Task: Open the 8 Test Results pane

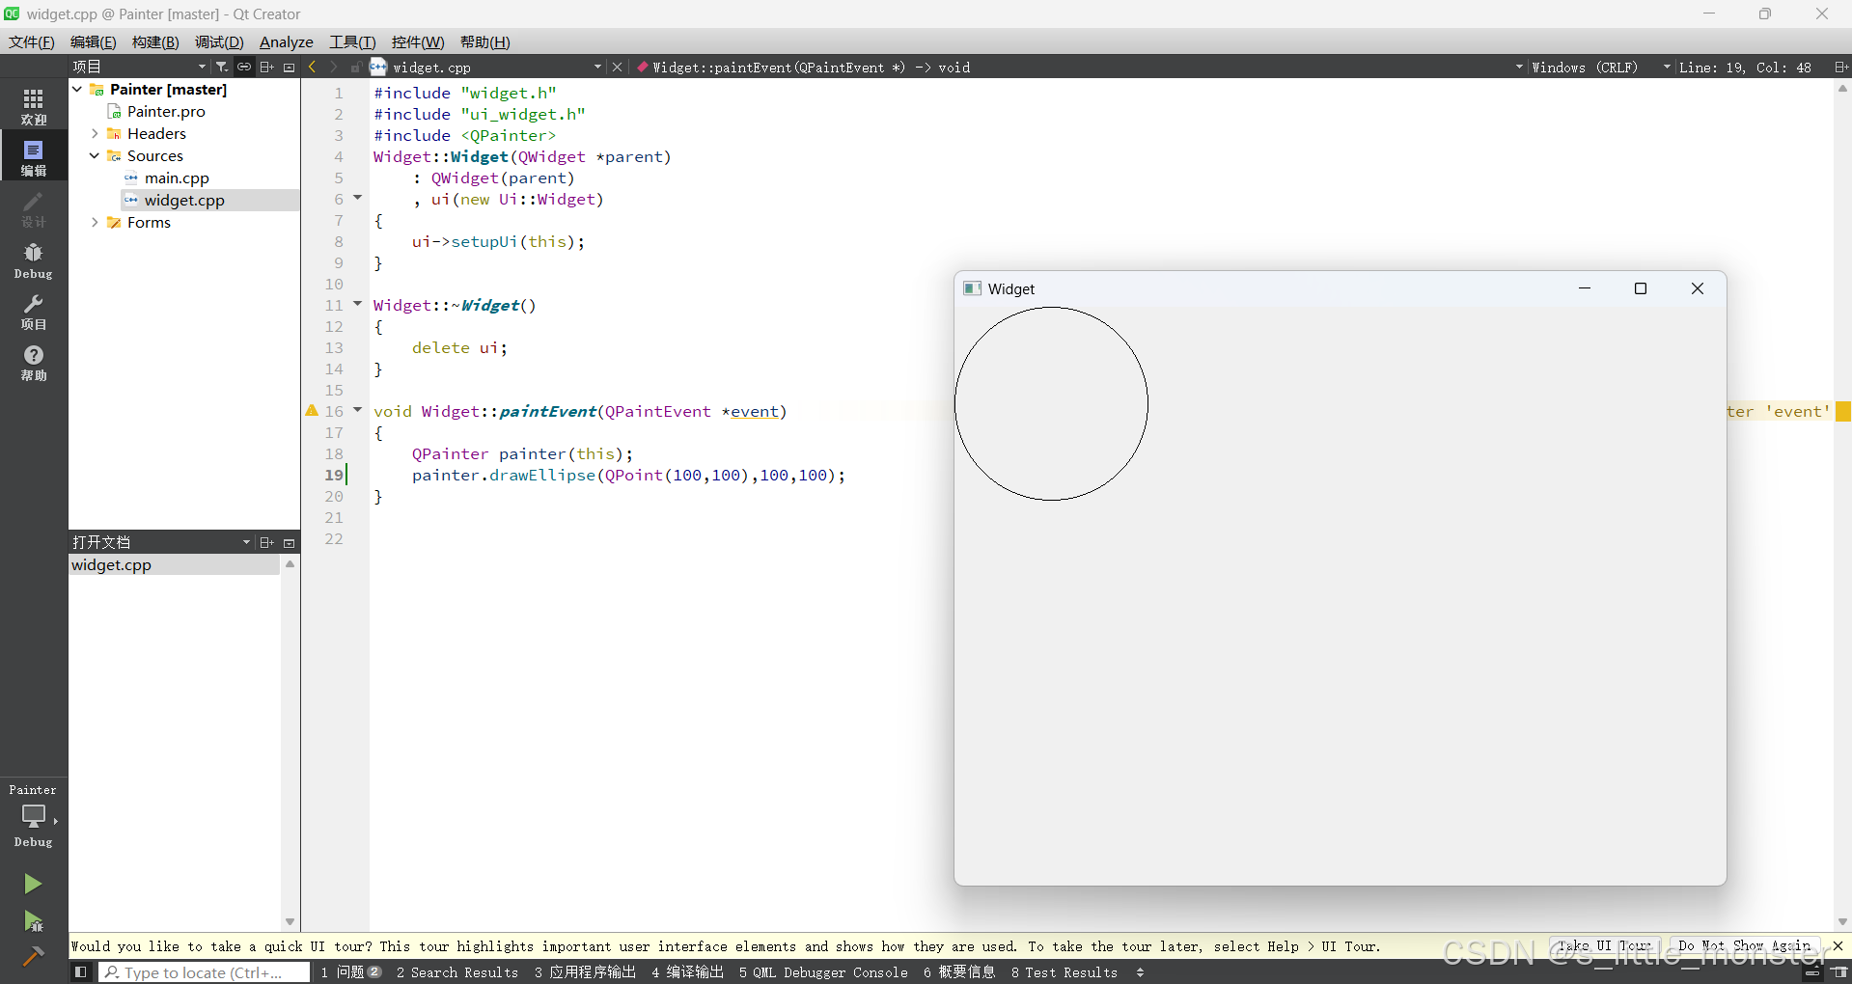Action: [1064, 972]
